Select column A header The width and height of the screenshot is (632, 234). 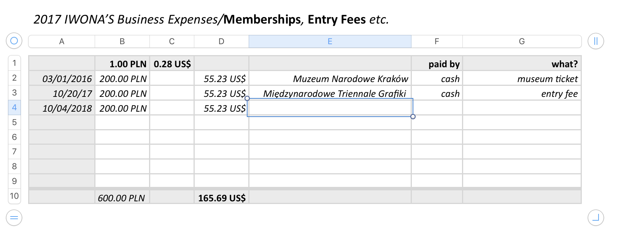point(62,41)
